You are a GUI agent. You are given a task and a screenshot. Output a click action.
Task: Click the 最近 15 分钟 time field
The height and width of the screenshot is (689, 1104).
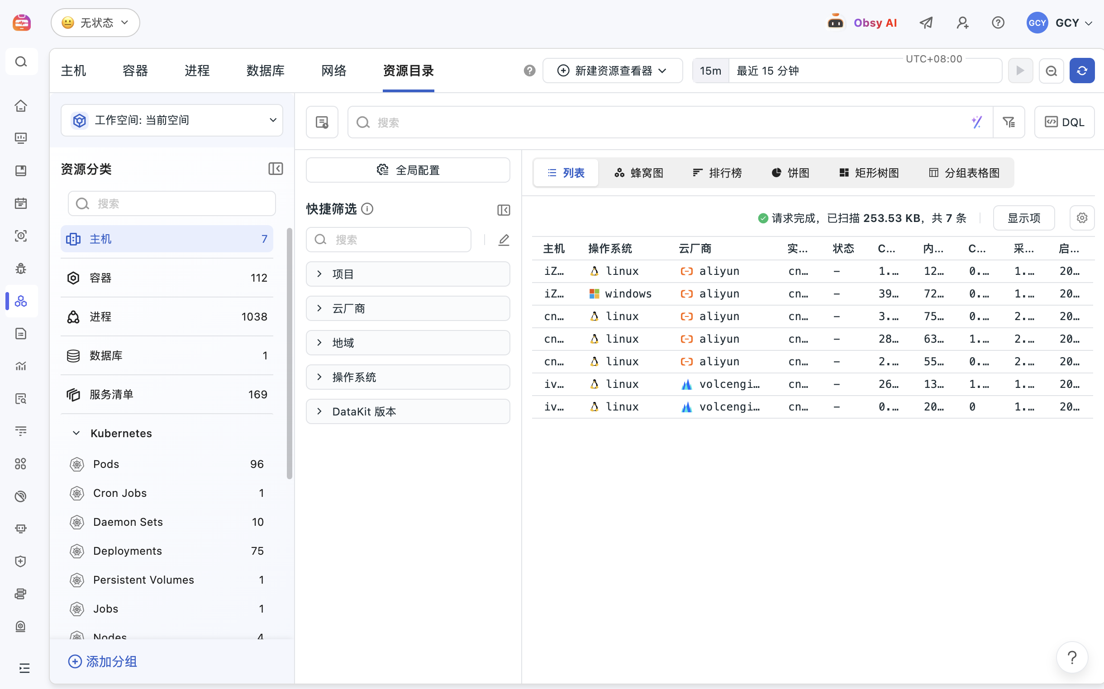pos(865,71)
